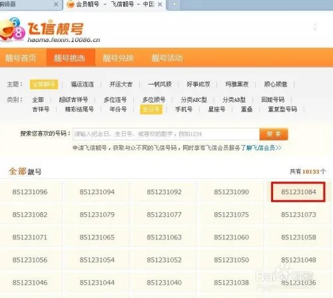
Task: Select number 851231090
Action: 231,192
